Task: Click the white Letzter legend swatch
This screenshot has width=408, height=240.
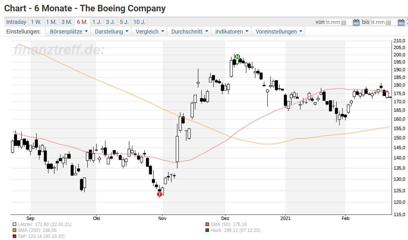Action: pos(14,224)
